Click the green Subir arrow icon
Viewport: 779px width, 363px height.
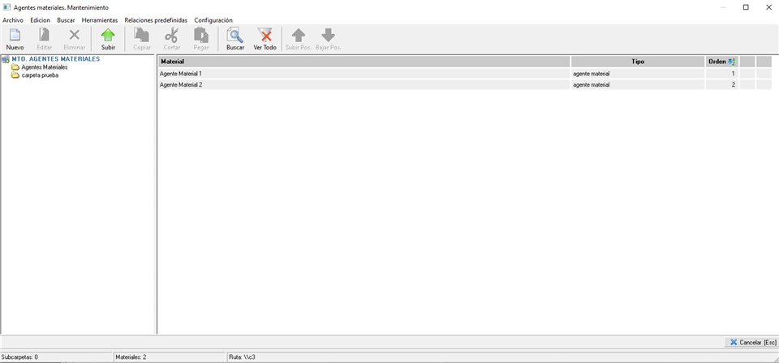pos(108,35)
